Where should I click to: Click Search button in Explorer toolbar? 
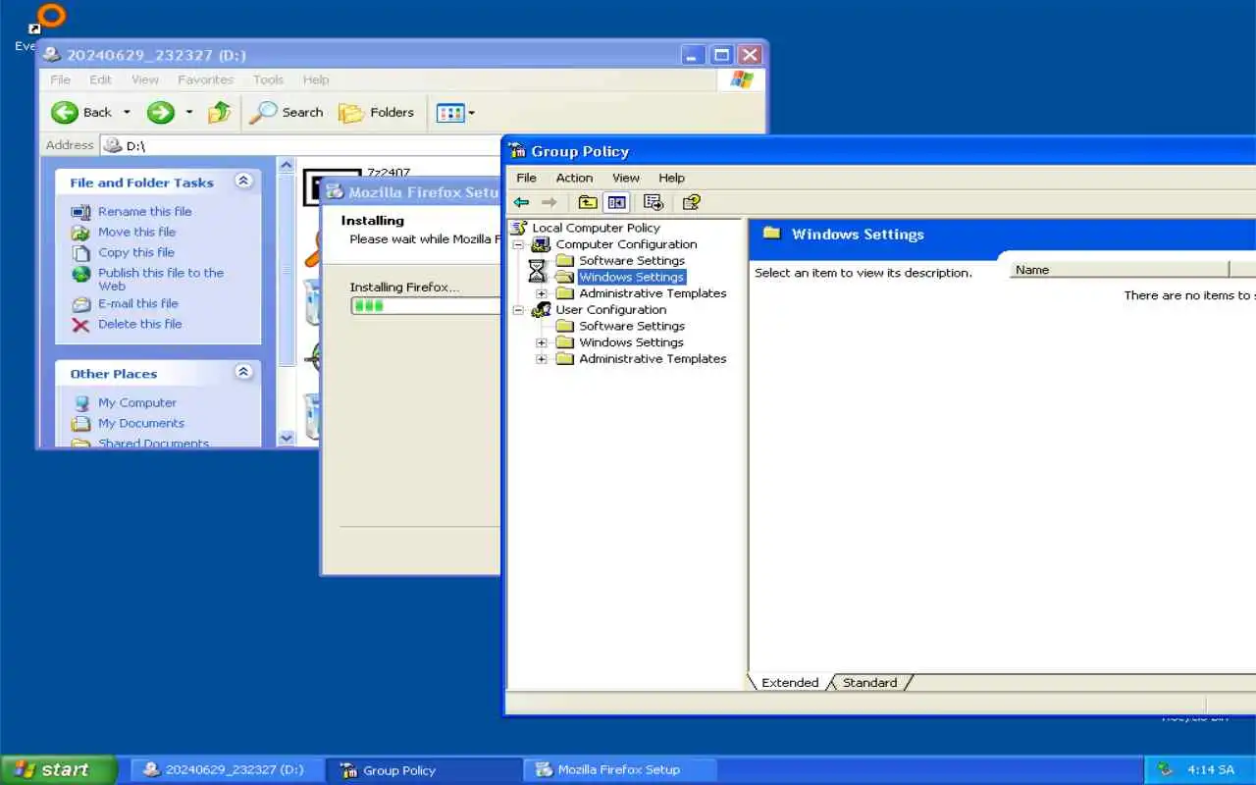287,113
